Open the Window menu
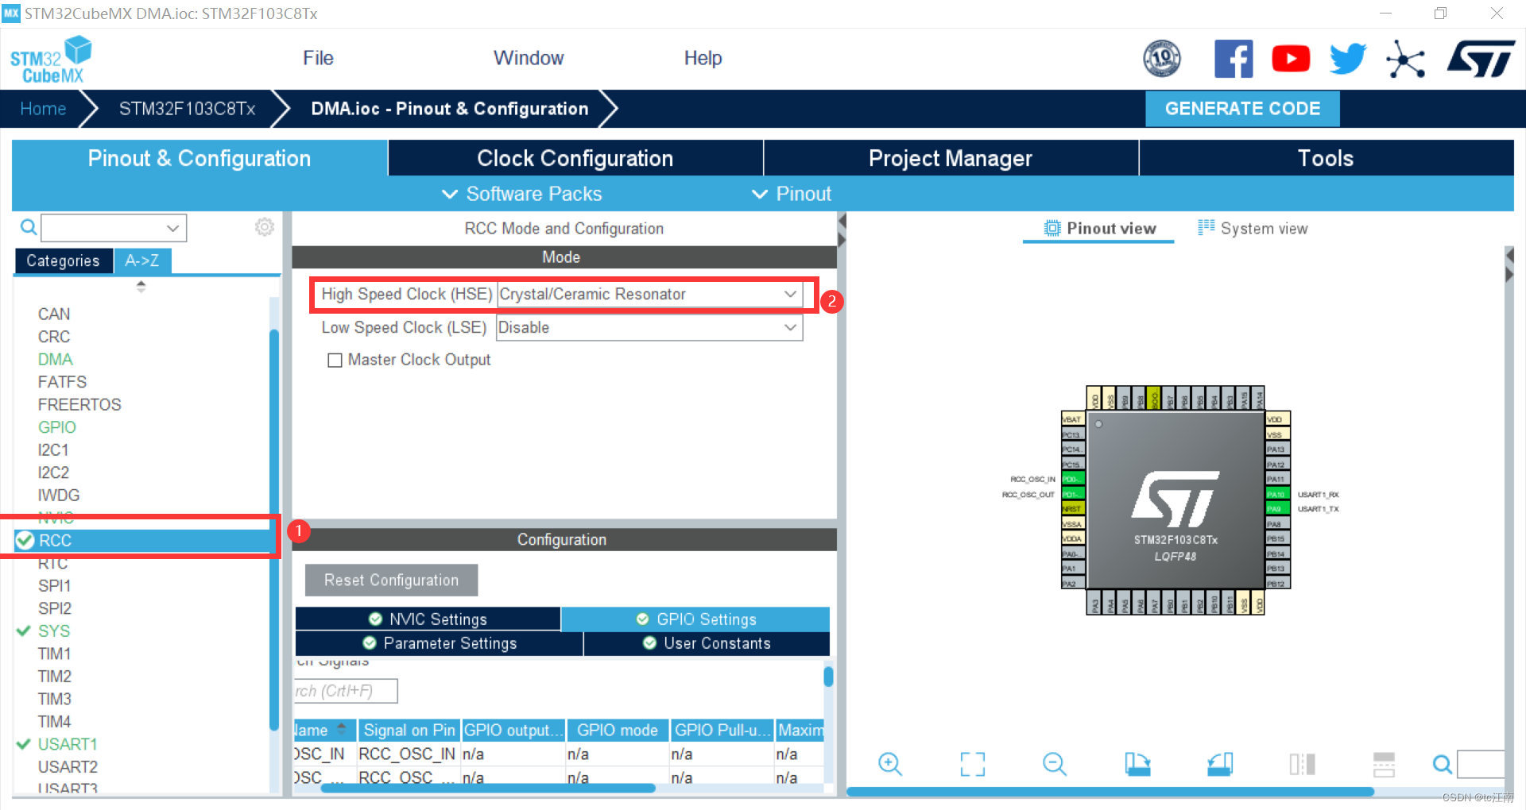Screen dimensions: 1526x810 [529, 58]
